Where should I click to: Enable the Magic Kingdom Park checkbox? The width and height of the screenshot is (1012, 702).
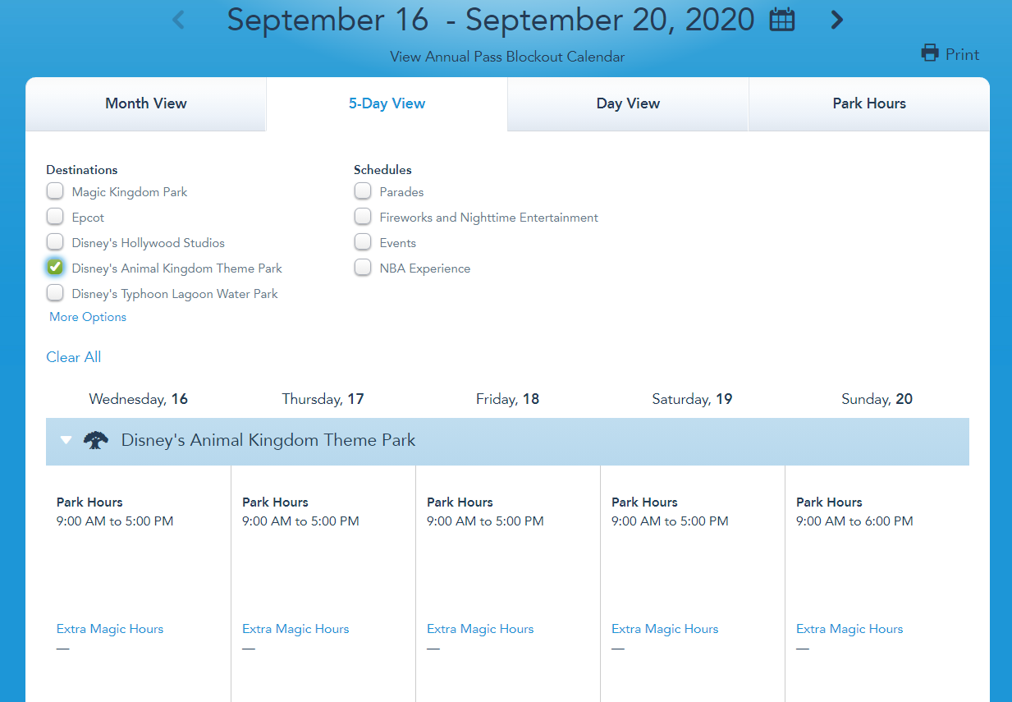coord(55,192)
